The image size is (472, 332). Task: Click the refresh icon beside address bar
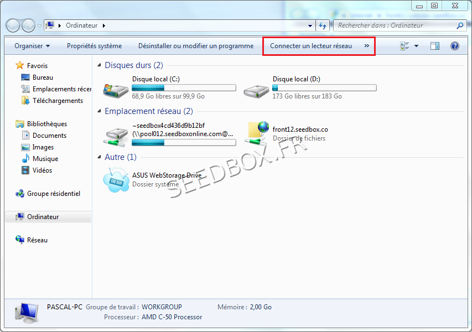(x=323, y=25)
